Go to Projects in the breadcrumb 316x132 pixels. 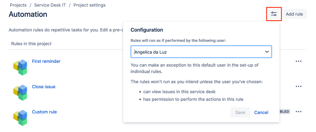(18, 5)
